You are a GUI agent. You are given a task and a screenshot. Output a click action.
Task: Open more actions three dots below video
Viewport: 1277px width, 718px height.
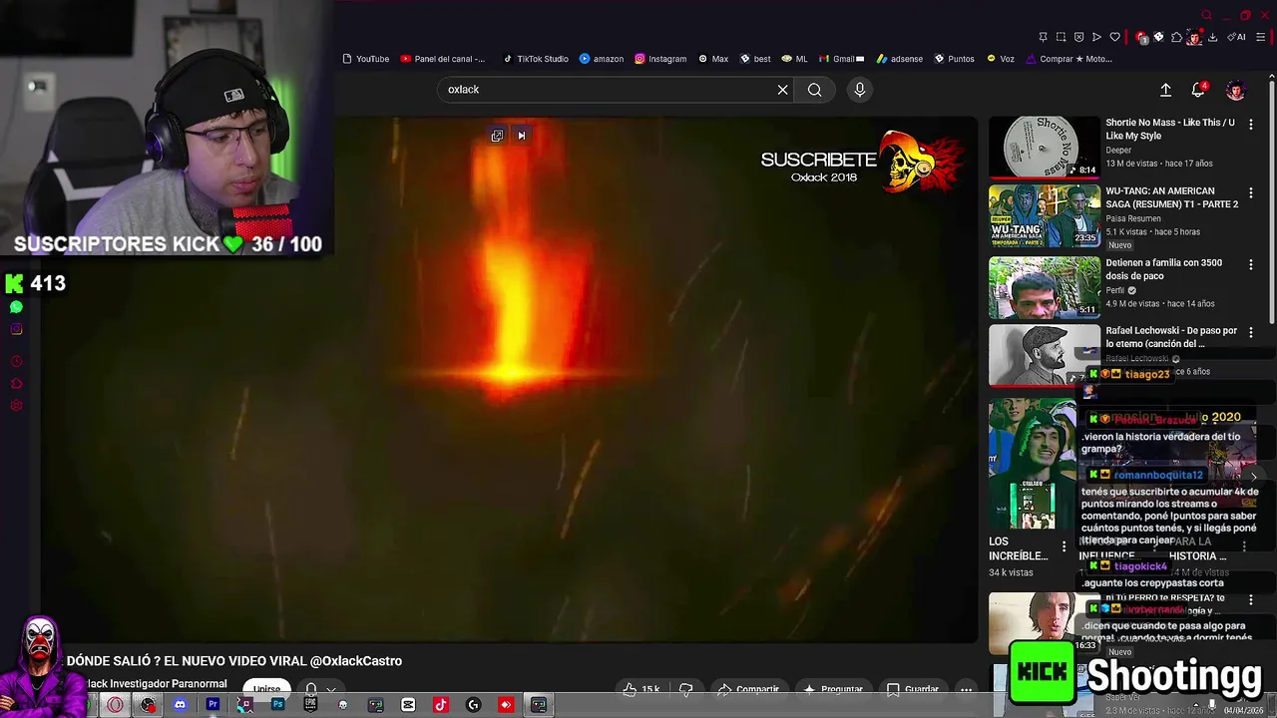tap(966, 689)
